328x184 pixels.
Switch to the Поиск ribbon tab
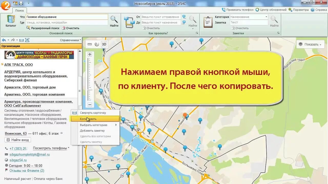(x=19, y=10)
